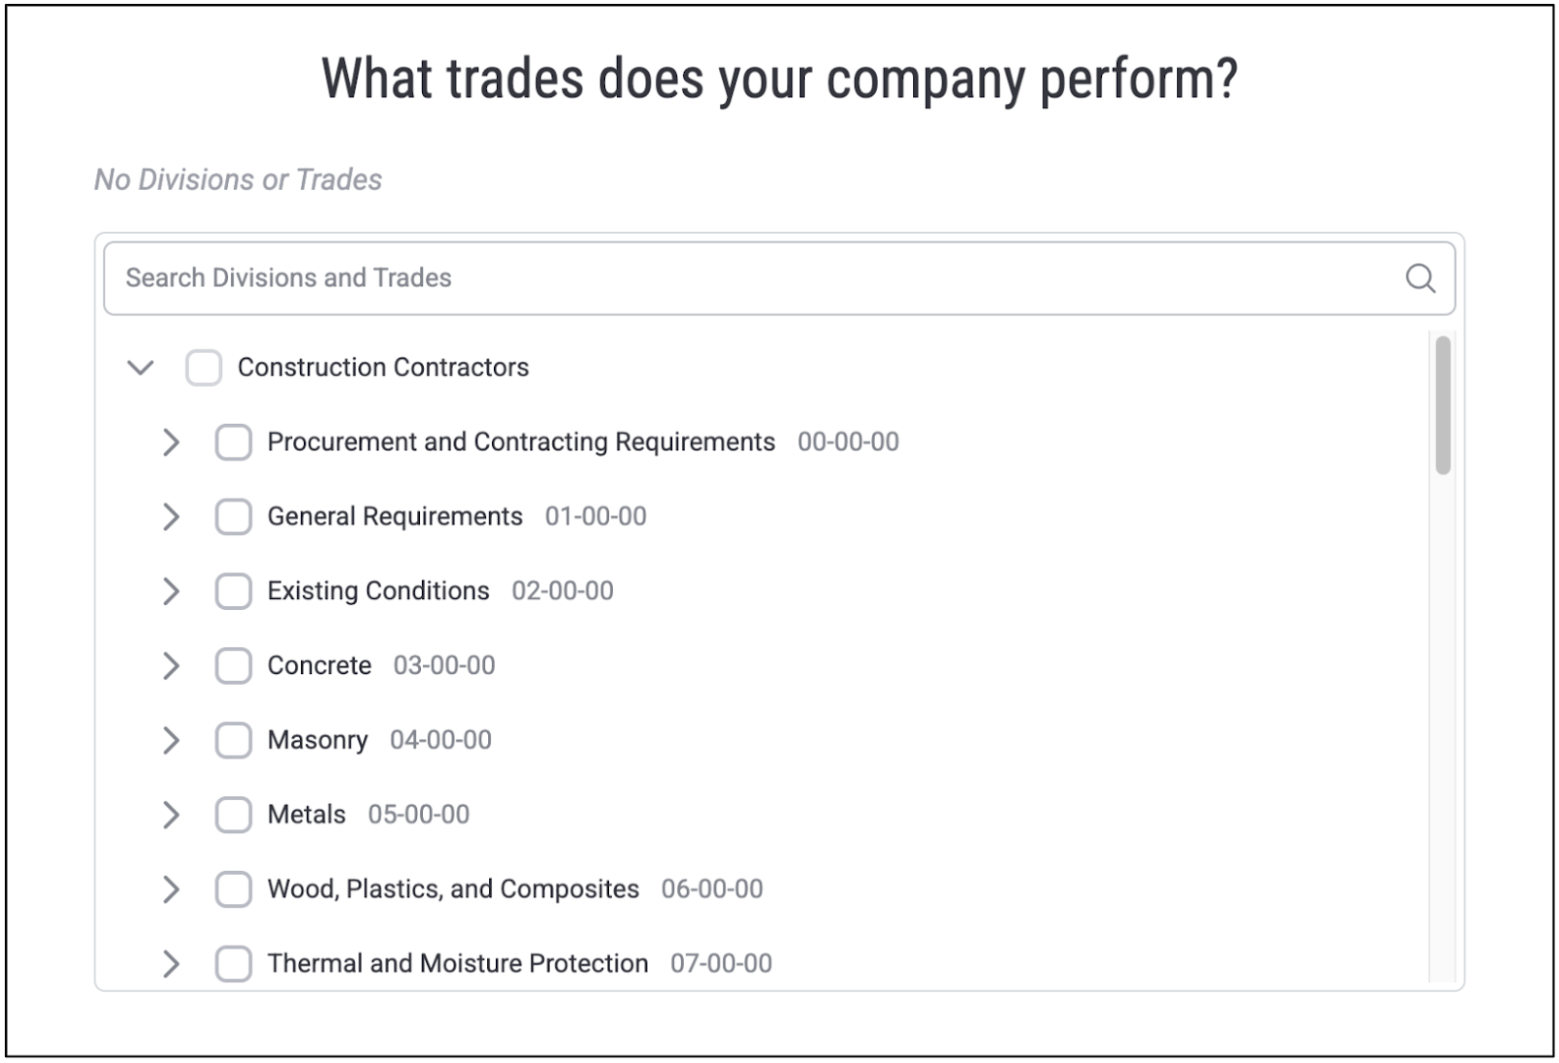Tick the Procurement and Contracting Requirements checkbox
Image resolution: width=1559 pixels, height=1063 pixels.
(x=234, y=442)
